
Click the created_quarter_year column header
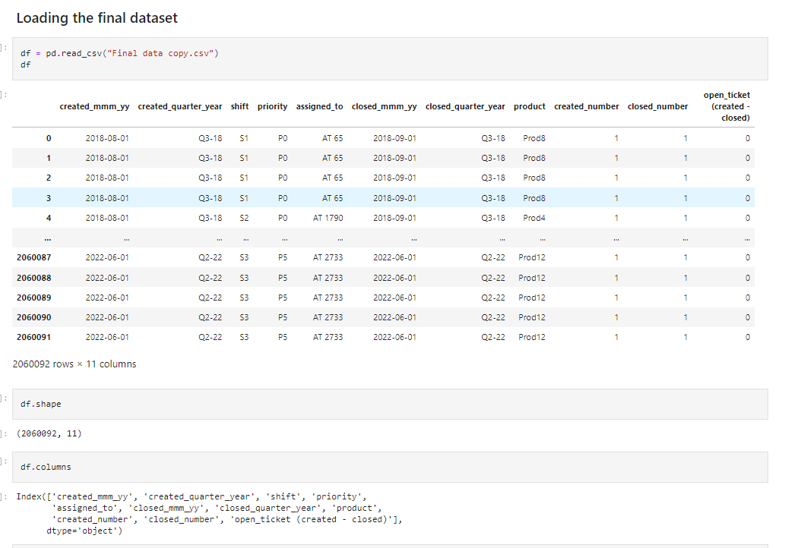click(179, 106)
